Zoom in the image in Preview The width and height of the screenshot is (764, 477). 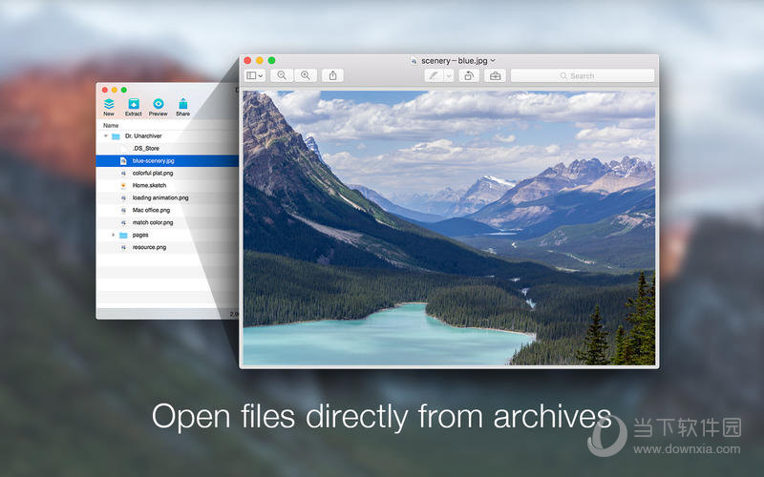click(306, 75)
